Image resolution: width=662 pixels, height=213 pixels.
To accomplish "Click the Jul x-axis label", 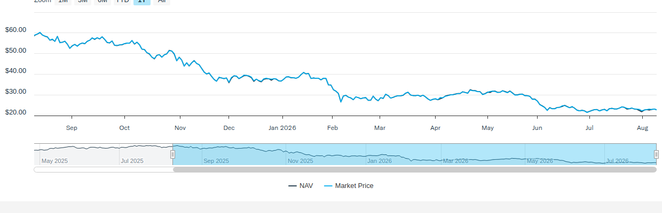I will [589, 128].
